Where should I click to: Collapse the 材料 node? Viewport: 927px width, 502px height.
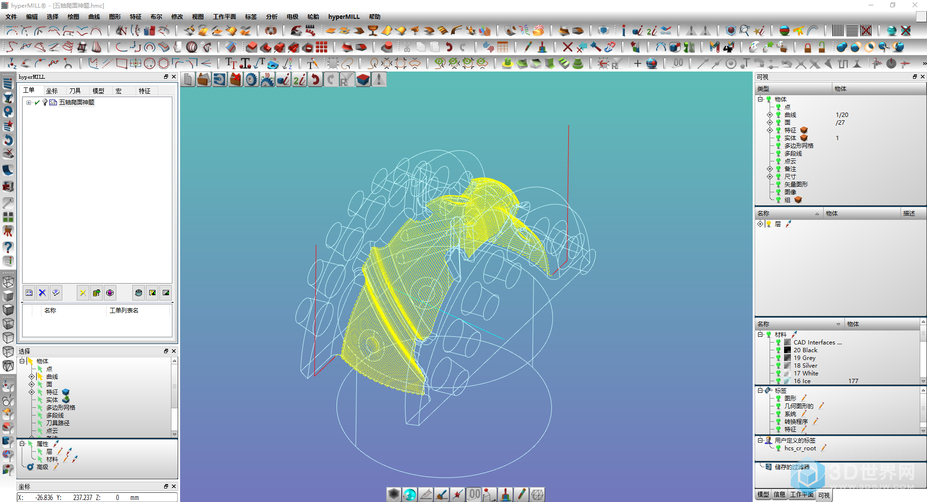760,335
